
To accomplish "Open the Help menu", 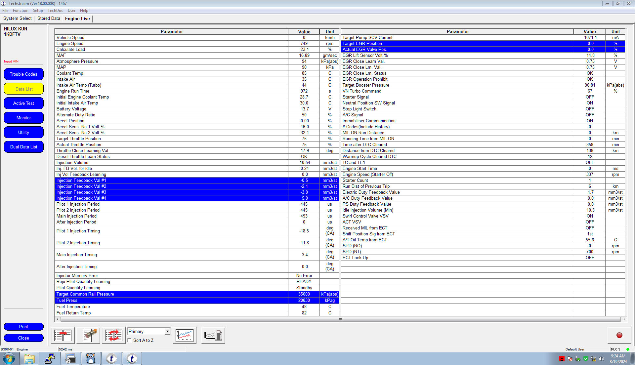I will [x=84, y=11].
